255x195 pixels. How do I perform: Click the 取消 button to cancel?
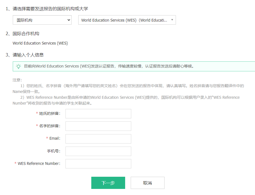(147, 183)
